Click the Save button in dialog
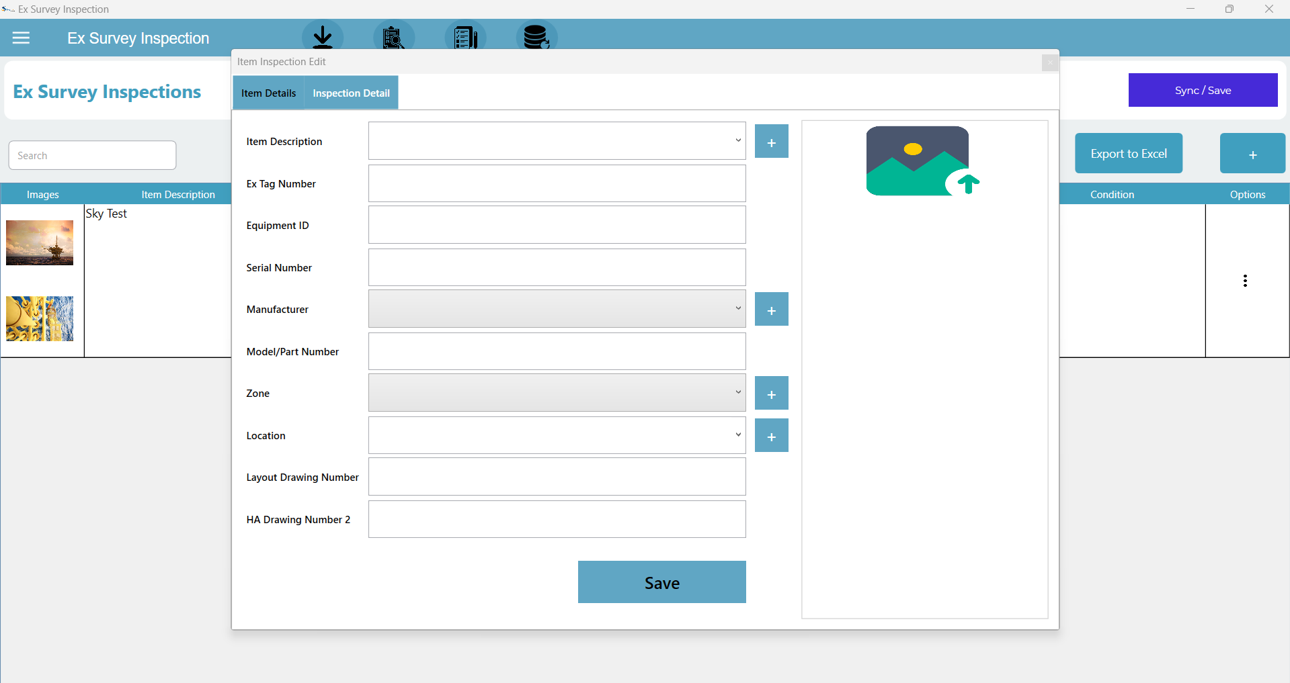The height and width of the screenshot is (683, 1290). pos(661,582)
